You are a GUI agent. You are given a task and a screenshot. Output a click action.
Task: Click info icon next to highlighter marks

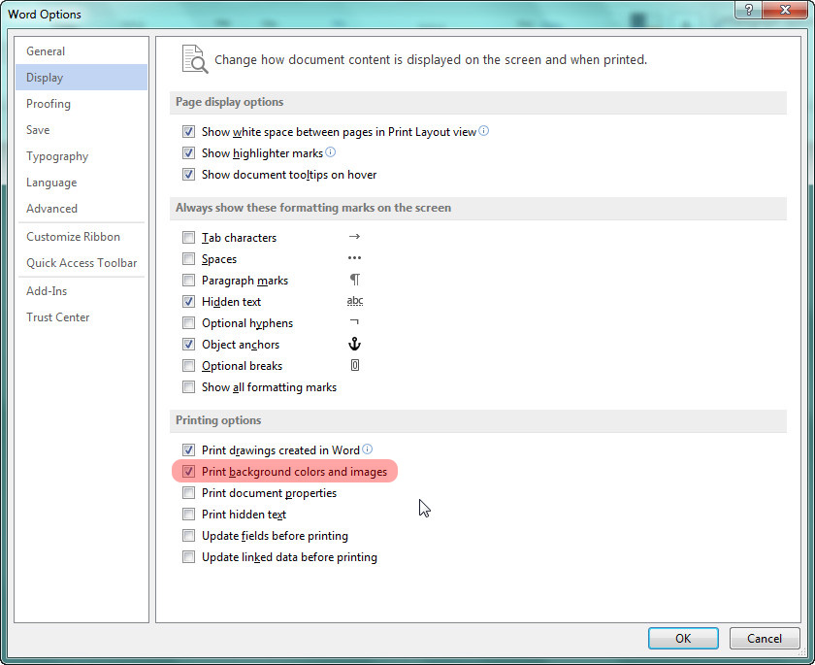tap(330, 152)
